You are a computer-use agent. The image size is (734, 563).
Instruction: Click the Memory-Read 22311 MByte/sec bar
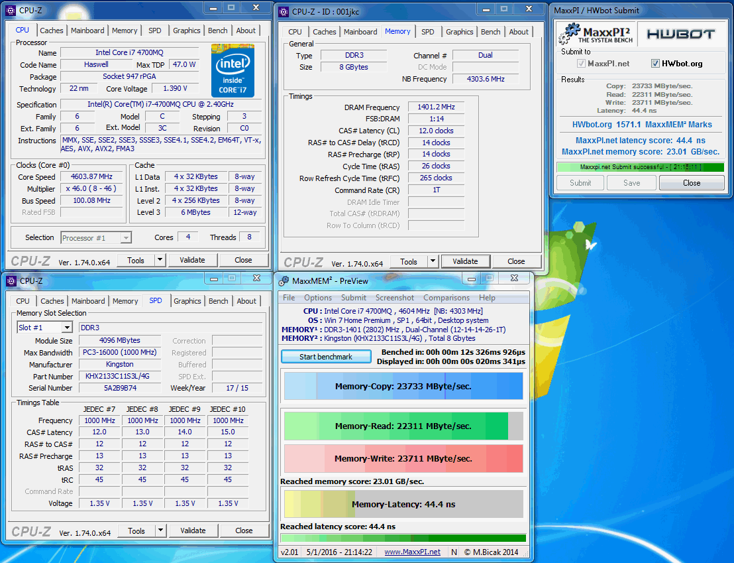pos(403,426)
